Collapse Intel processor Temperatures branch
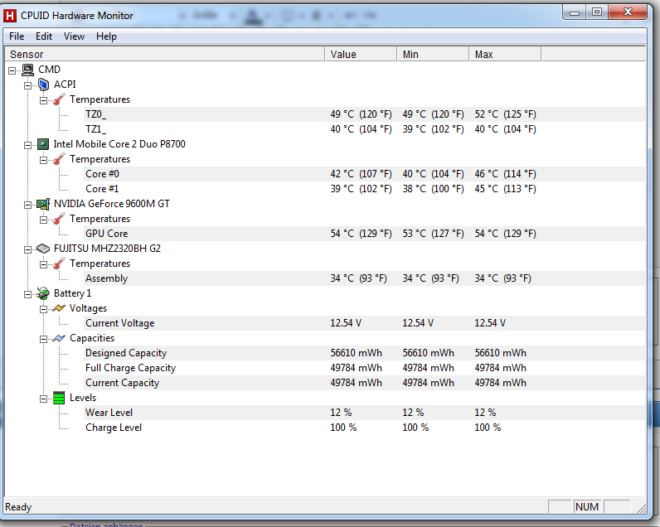The height and width of the screenshot is (527, 660). coord(43,161)
